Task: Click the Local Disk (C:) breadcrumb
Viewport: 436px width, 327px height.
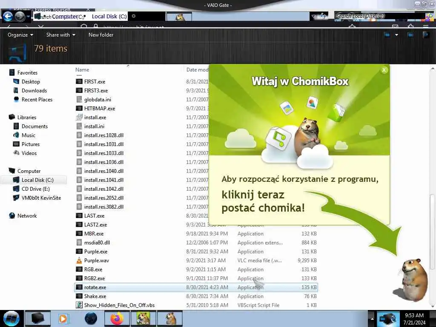Action: coord(109,17)
